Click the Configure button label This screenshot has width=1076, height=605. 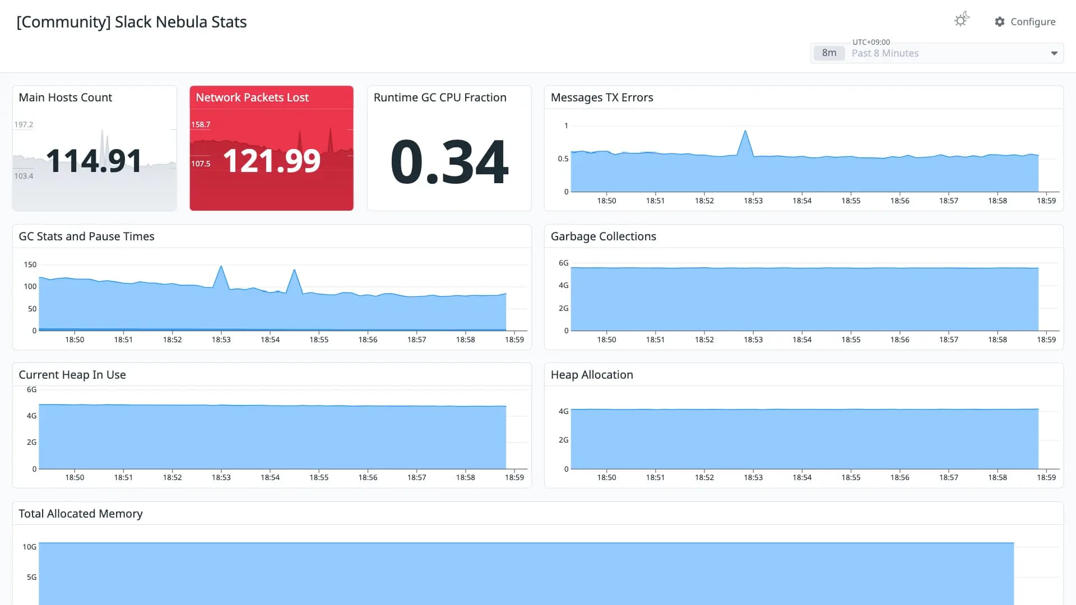tap(1033, 21)
